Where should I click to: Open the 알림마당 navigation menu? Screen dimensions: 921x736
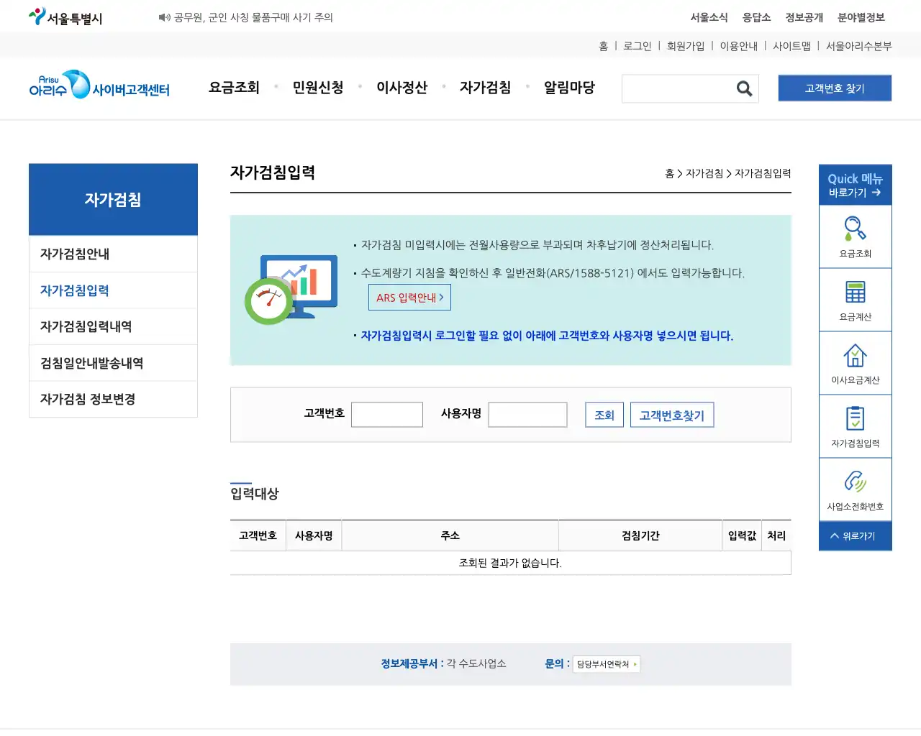[x=569, y=88]
